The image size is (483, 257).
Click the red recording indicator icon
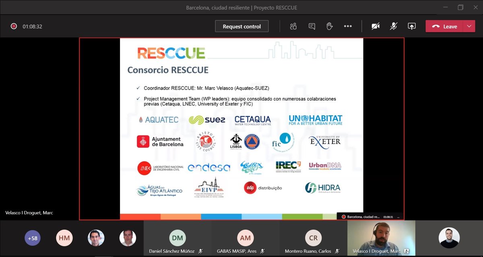[x=14, y=27]
